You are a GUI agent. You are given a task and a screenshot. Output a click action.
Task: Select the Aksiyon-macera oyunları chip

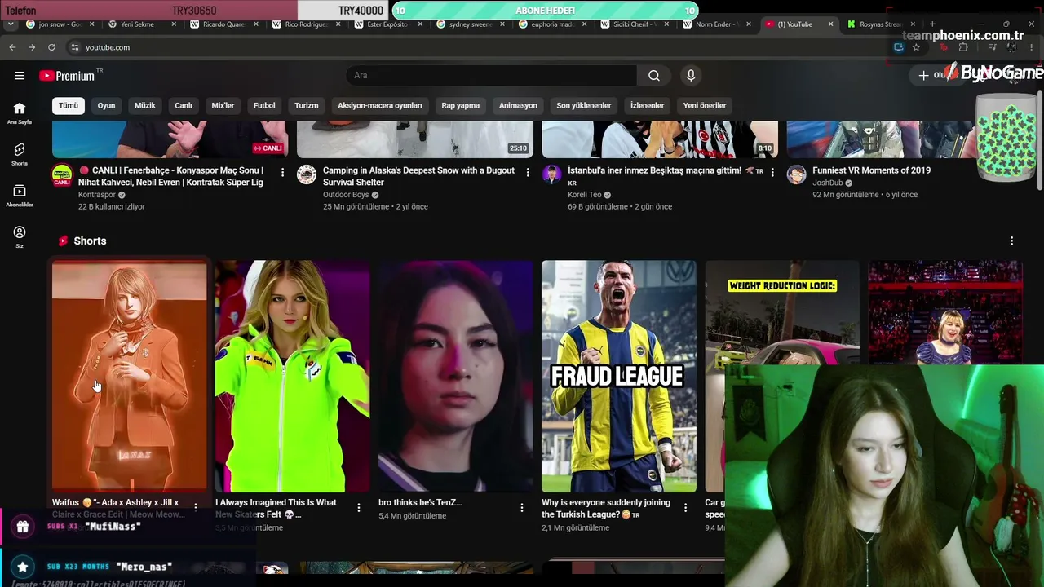(380, 105)
